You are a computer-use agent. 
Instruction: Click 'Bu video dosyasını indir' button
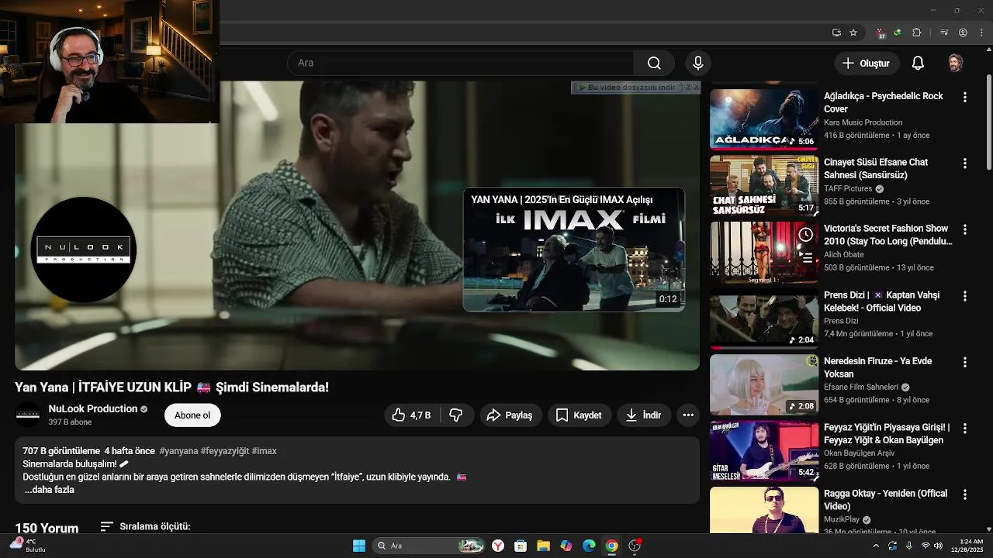point(627,88)
